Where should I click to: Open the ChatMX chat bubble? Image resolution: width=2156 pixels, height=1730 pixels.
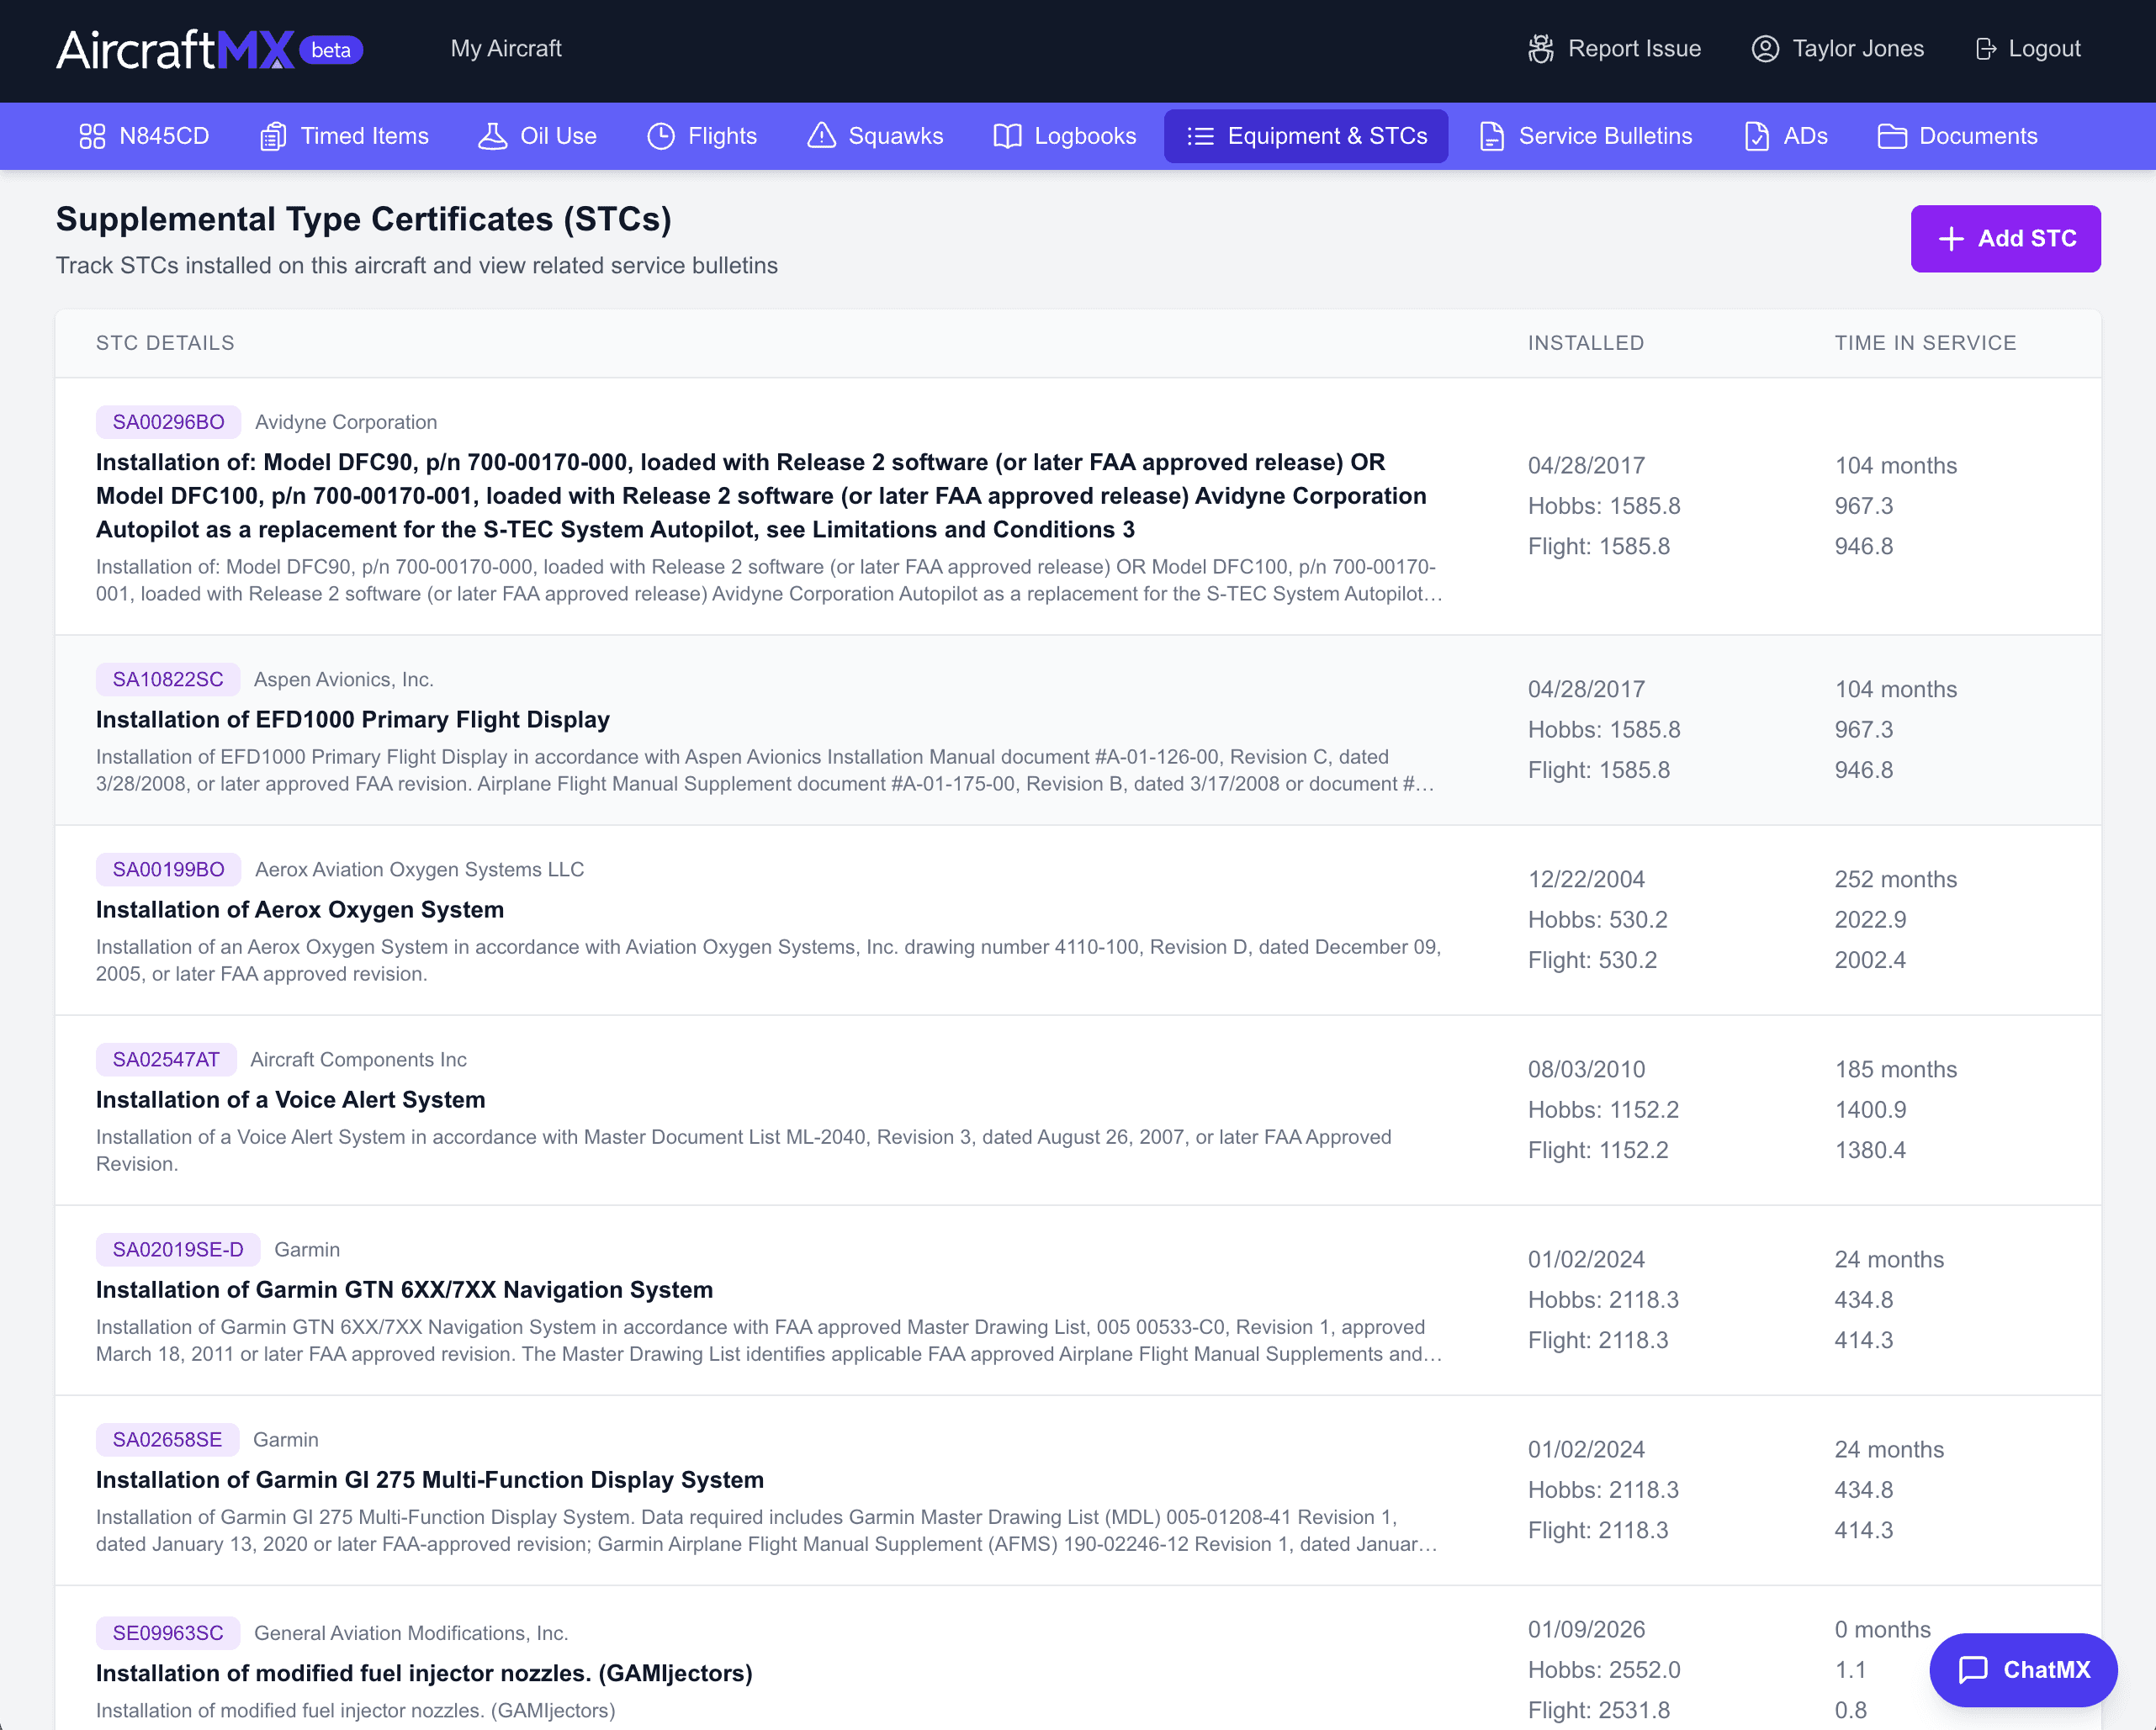click(x=2022, y=1670)
